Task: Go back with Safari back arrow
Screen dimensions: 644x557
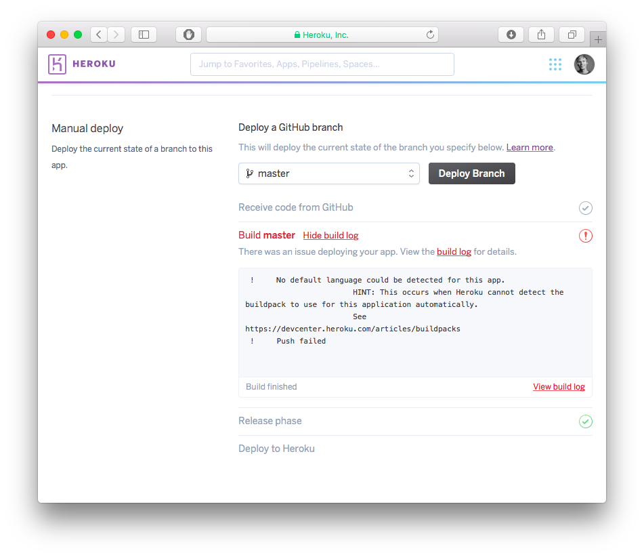Action: pyautogui.click(x=99, y=35)
